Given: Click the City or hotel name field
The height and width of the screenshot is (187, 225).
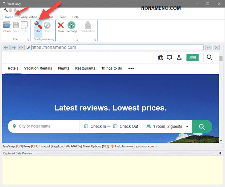Looking at the screenshot, I should click(x=44, y=126).
